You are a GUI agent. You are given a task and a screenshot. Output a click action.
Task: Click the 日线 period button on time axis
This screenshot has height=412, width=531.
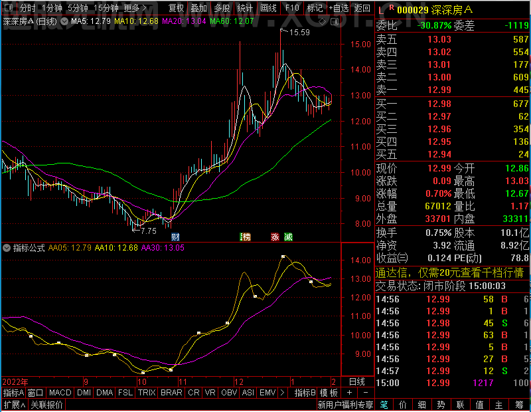(x=357, y=382)
